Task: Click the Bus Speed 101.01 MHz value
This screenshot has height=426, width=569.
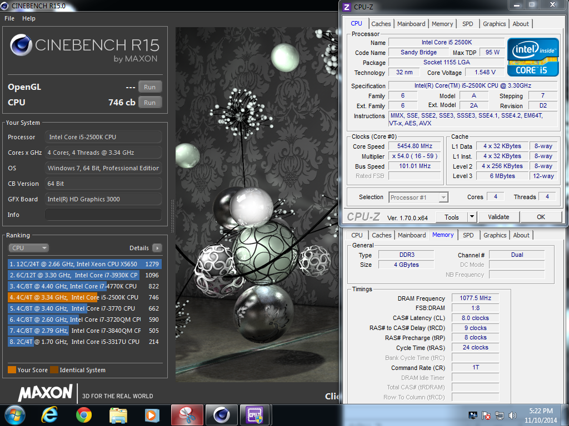Action: click(415, 166)
